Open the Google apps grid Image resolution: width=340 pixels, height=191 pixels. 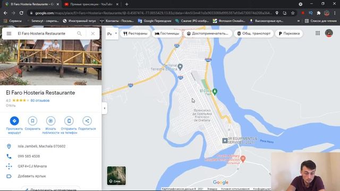[318, 33]
